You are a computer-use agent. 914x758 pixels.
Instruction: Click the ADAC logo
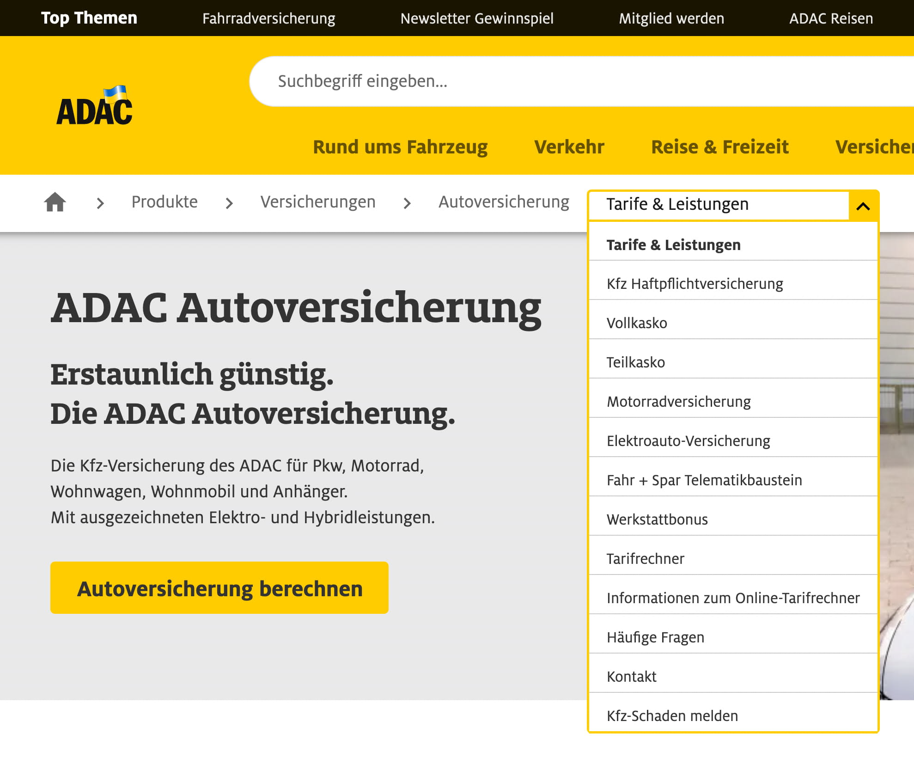94,105
